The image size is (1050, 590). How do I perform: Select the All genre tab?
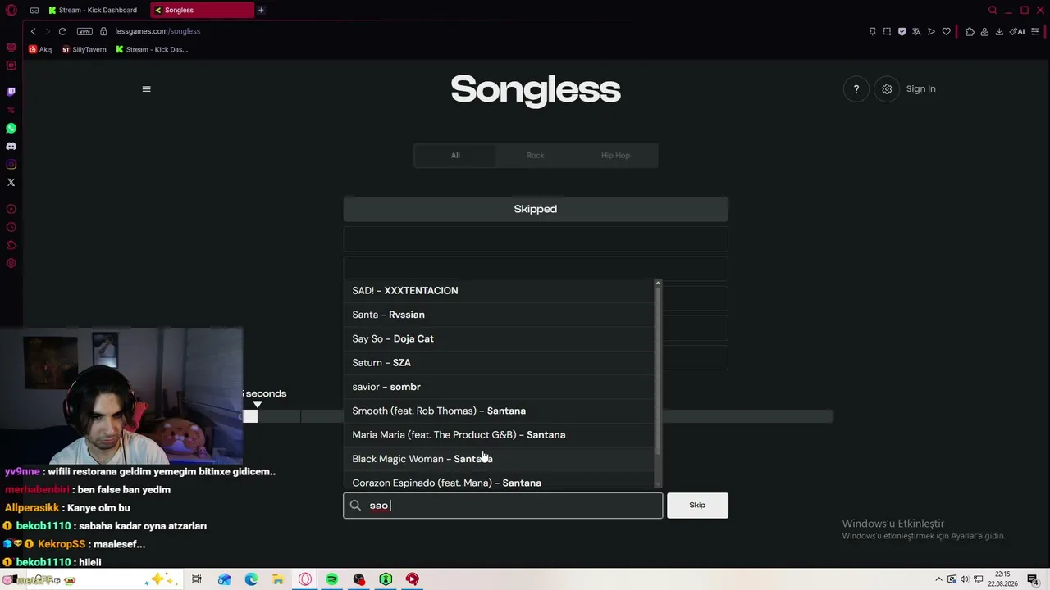[455, 156]
